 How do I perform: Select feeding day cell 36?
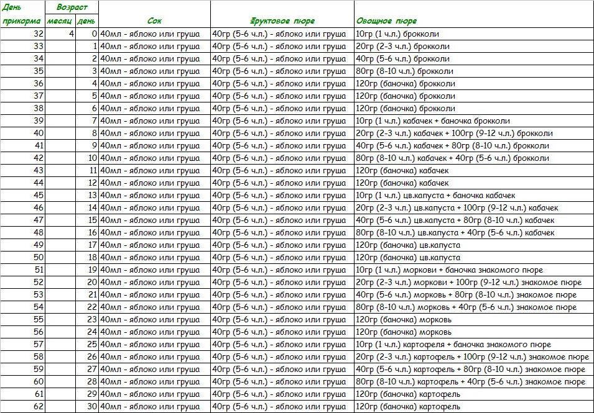pos(23,84)
